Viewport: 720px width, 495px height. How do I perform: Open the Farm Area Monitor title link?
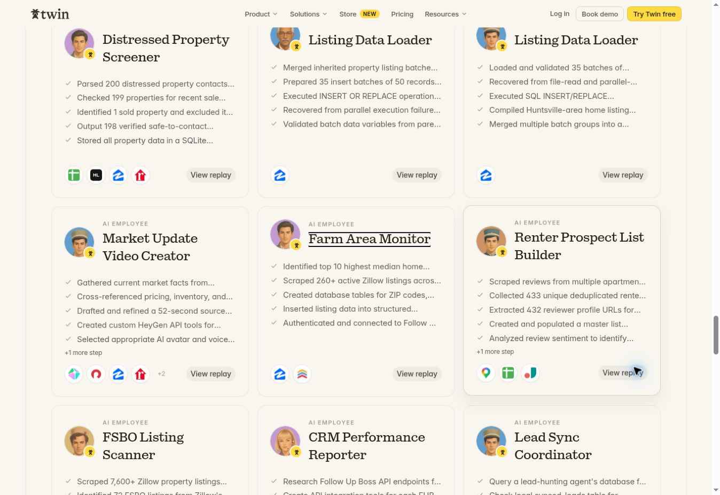[x=370, y=239]
